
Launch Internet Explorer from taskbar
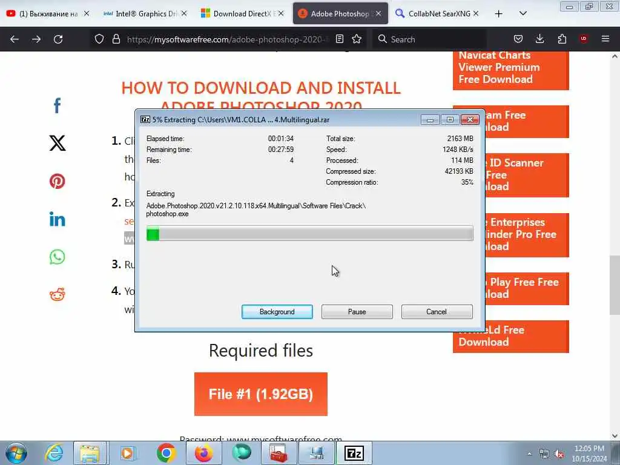54,453
